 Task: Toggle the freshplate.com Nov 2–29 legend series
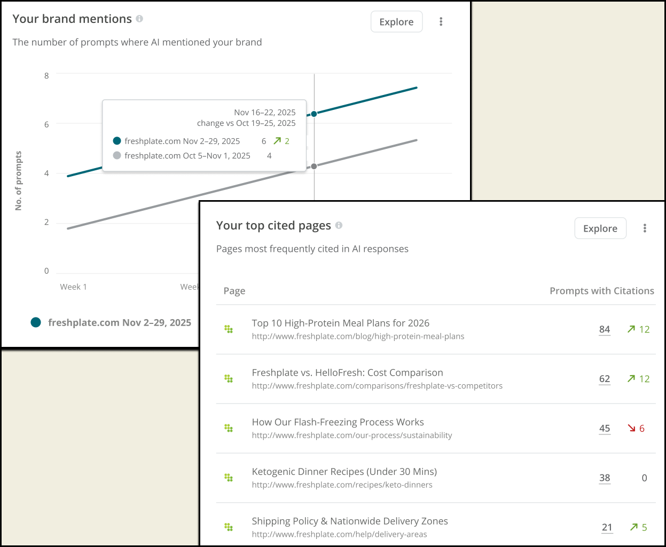111,322
